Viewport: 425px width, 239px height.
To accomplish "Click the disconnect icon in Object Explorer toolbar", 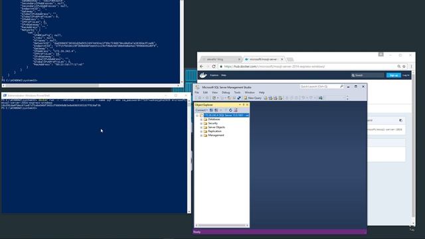I will point(216,110).
